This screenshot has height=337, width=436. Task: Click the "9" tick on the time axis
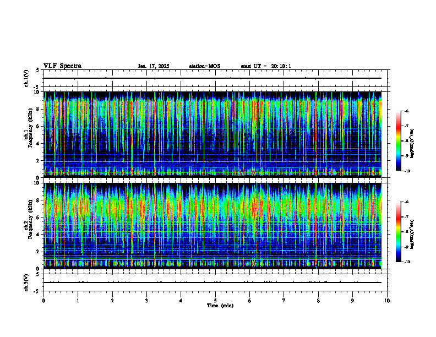click(x=352, y=301)
